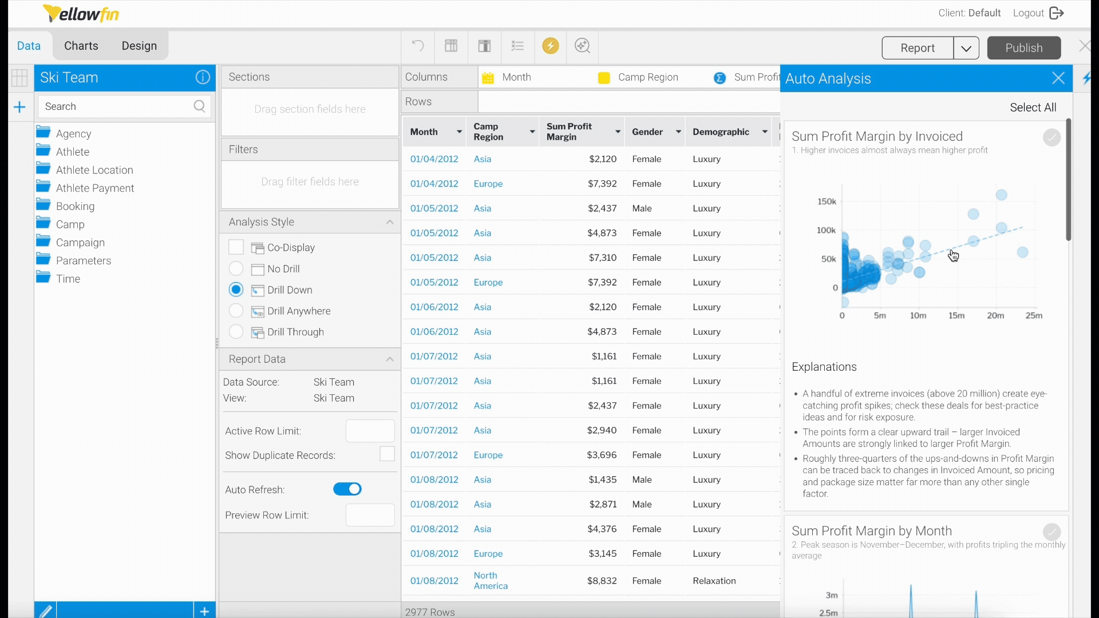Open the Auto Analysis magnifier toolbar icon

(582, 46)
